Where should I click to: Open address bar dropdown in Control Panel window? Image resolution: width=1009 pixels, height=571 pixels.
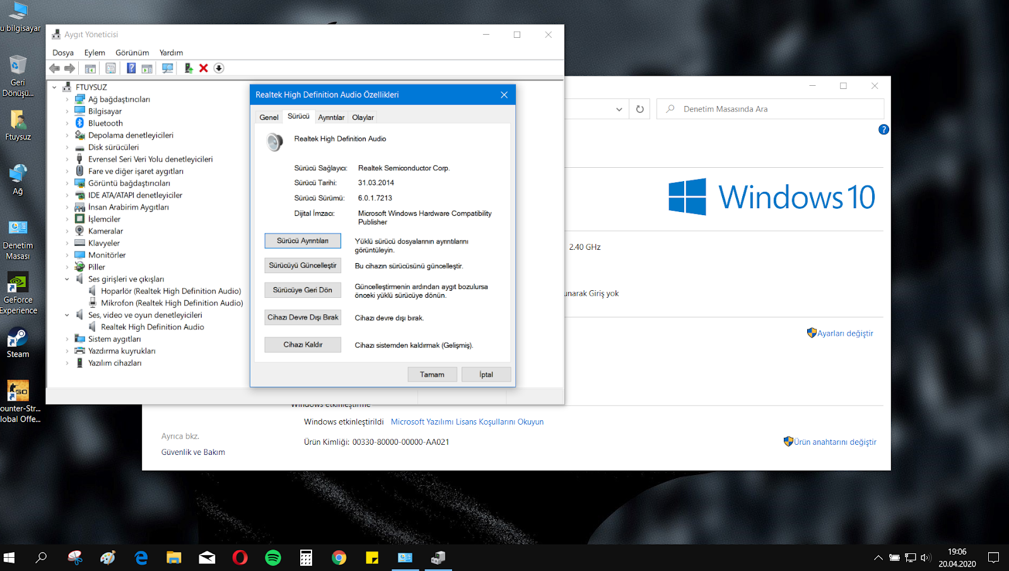[619, 109]
